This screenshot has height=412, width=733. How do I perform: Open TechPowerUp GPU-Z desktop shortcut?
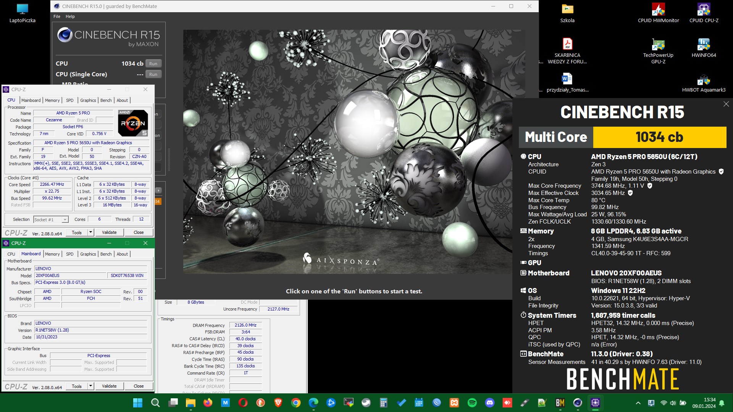tap(658, 51)
